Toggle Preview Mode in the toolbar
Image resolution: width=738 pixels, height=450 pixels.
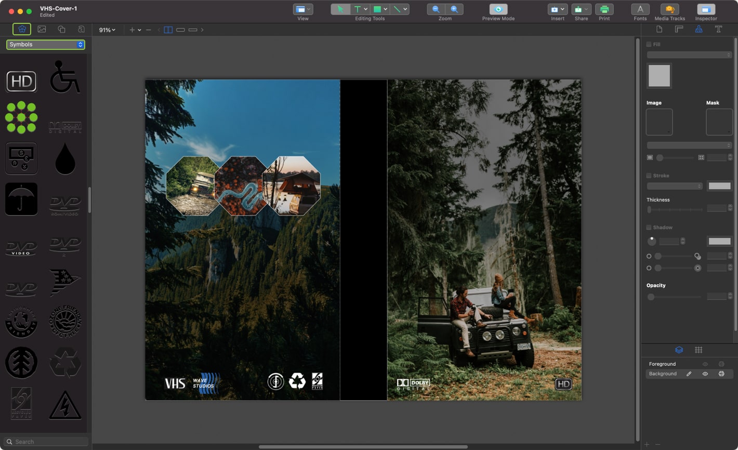(x=497, y=9)
